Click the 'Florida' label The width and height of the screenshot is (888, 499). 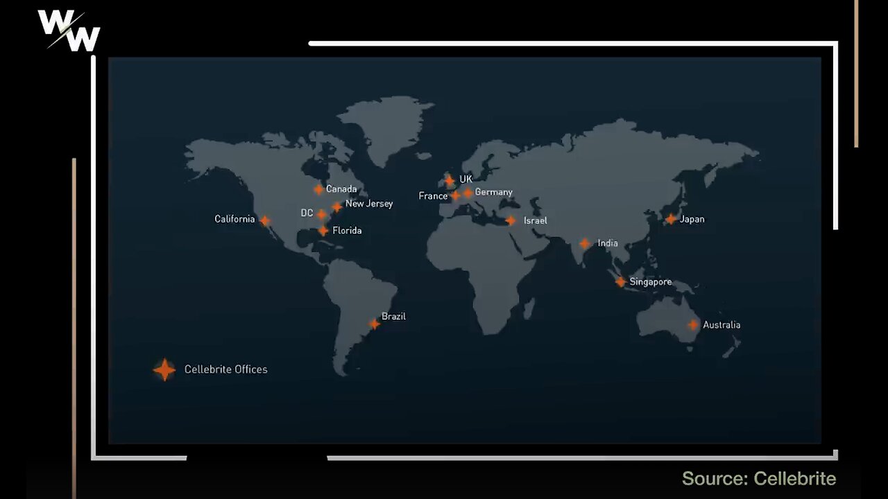(x=347, y=231)
